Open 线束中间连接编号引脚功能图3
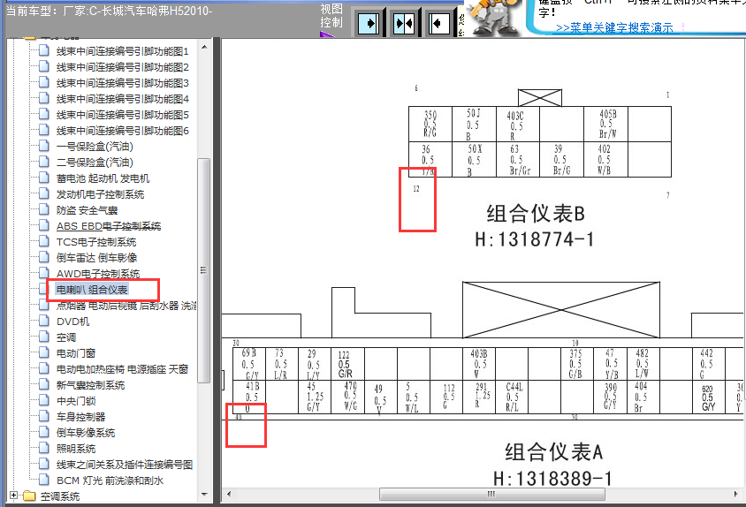 tap(122, 83)
